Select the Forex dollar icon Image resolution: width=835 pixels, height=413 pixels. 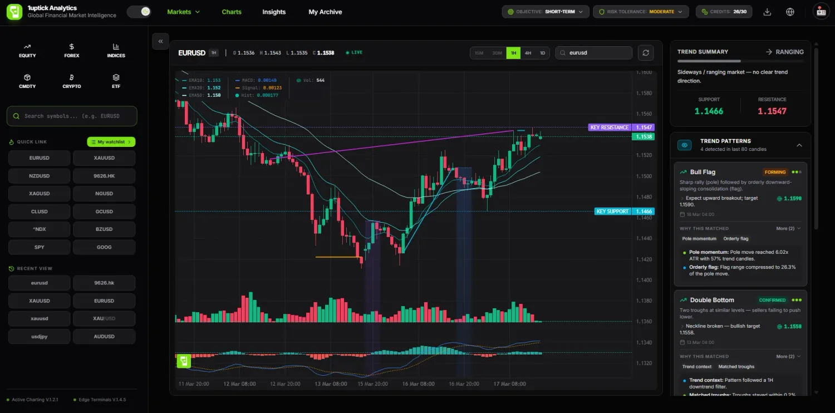point(72,47)
